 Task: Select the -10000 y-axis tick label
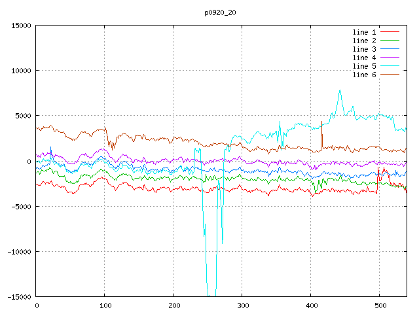pos(18,251)
